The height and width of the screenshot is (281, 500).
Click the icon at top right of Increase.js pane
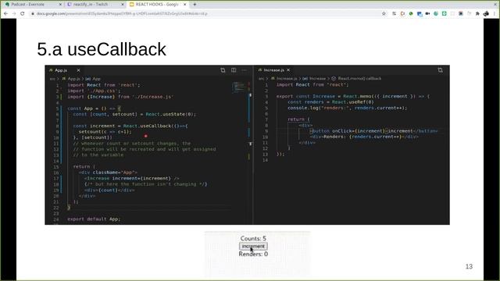click(x=441, y=70)
